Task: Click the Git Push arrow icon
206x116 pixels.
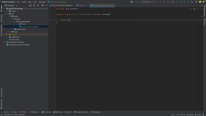Action: pos(184,2)
